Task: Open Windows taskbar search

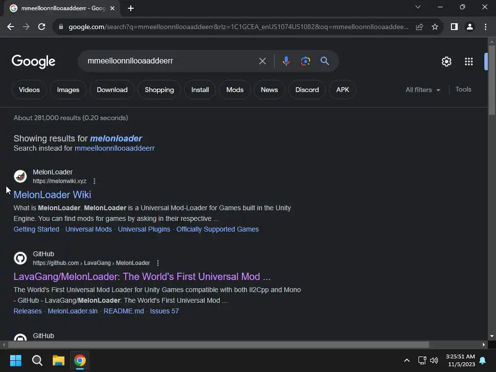Action: point(37,360)
